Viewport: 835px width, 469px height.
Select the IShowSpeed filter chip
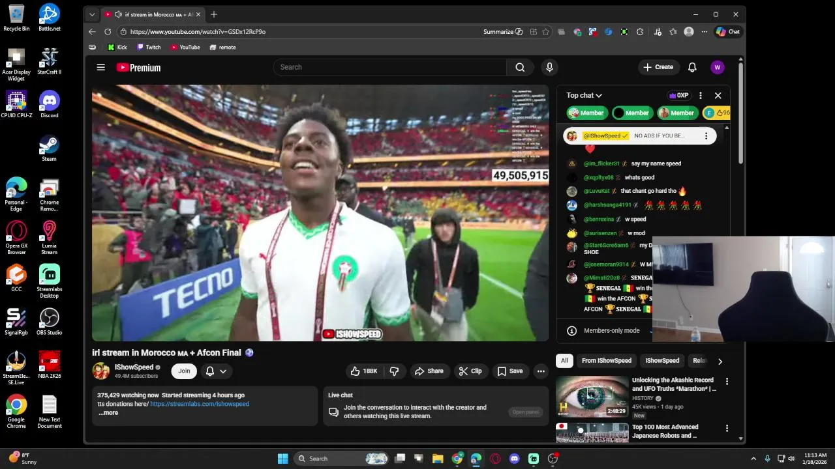click(662, 360)
